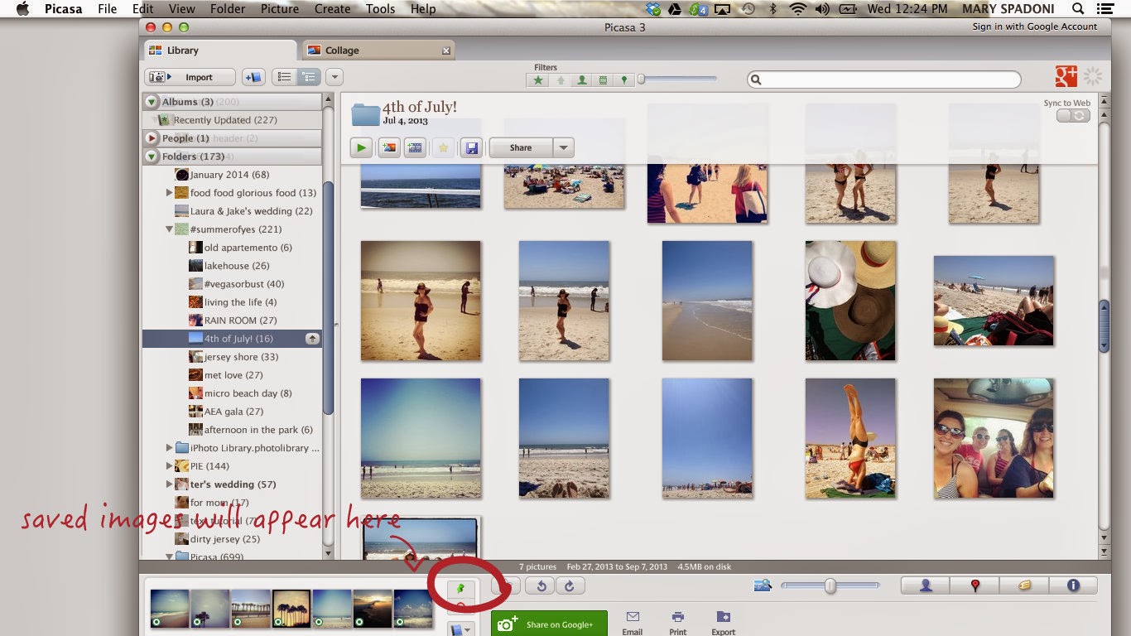Enable the faces filter
Viewport: 1131px width, 636px height.
(581, 79)
